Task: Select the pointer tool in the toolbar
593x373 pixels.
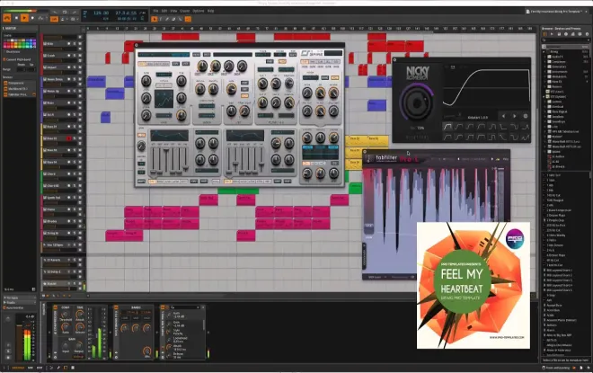Action: click(154, 19)
